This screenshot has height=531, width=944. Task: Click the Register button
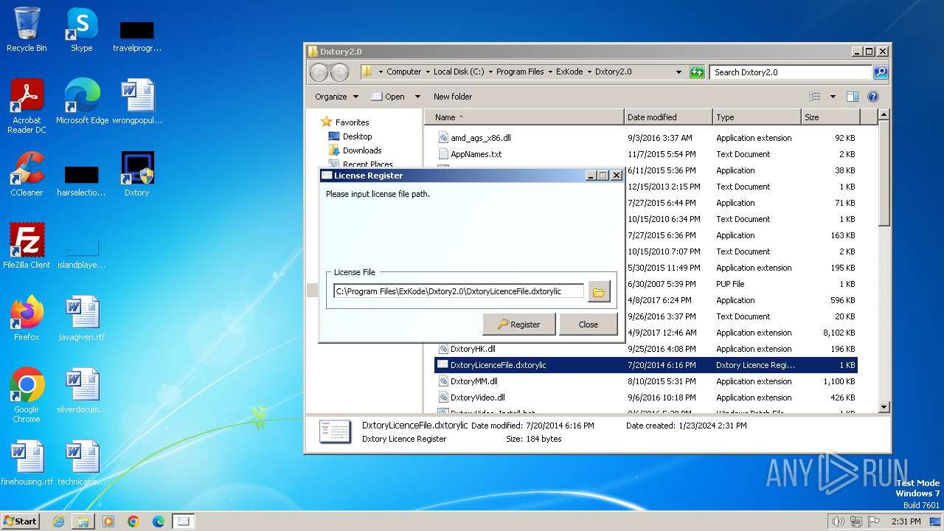518,324
